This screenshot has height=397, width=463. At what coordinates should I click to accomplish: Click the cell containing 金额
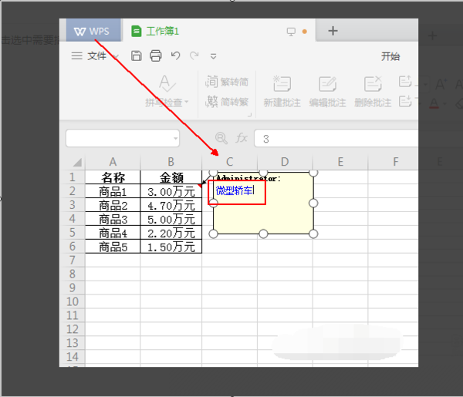171,177
